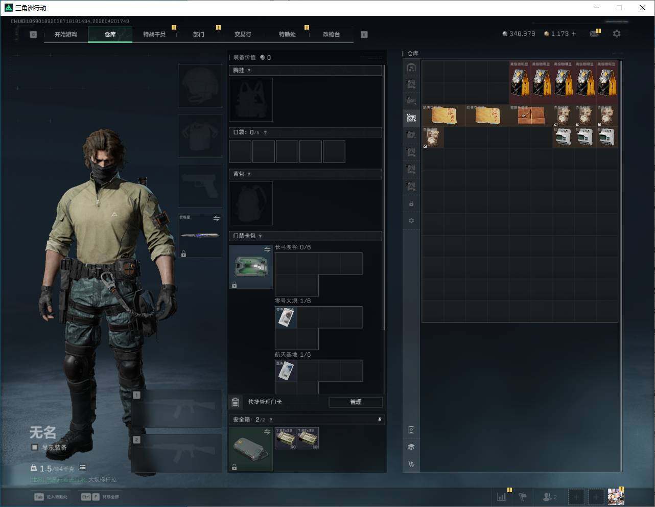Select the empty pistol slot
655x507 pixels.
(x=200, y=186)
